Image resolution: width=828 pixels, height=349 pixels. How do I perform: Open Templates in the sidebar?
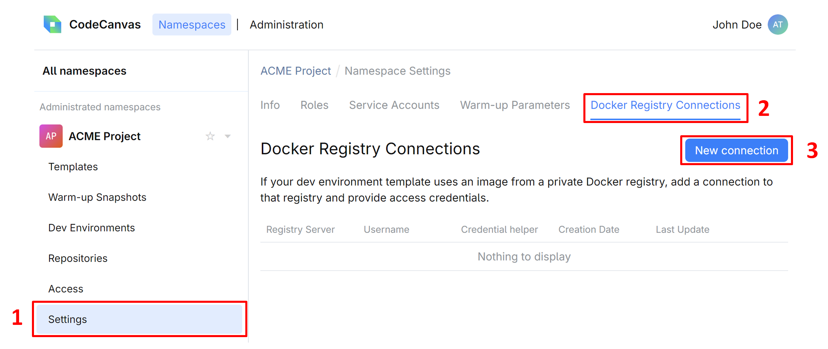pos(73,167)
